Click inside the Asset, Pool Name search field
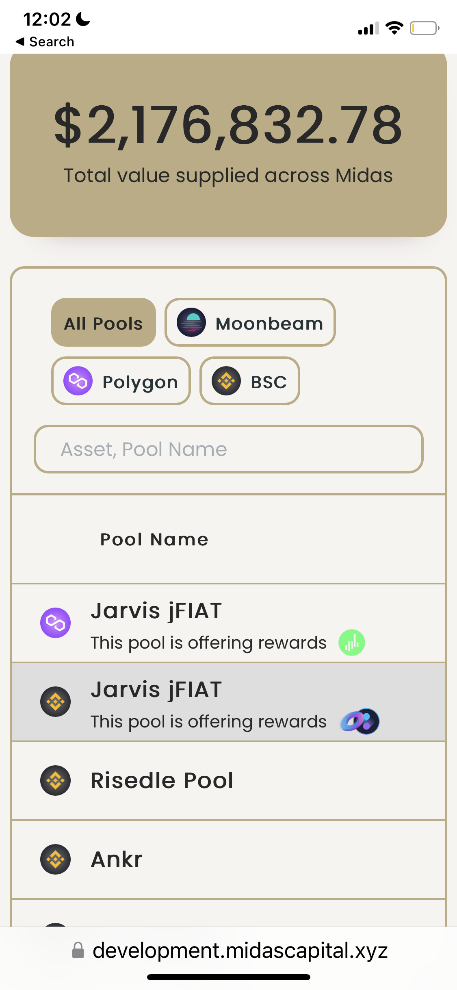Viewport: 457px width, 990px height. pos(228,449)
